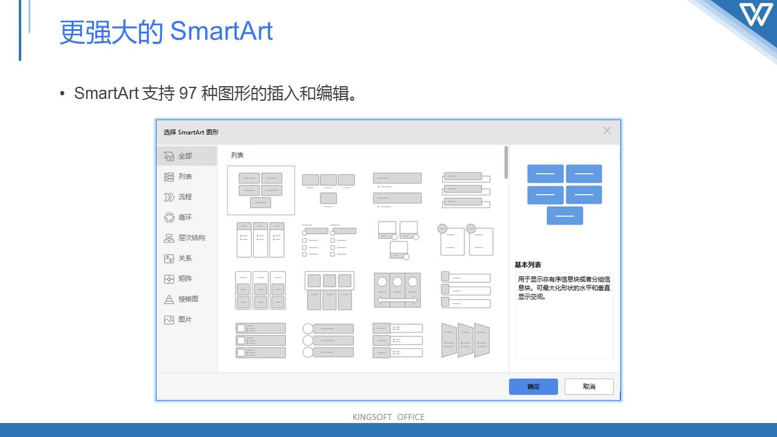Click the slide title 更强大的 SmartArt
777x437 pixels.
point(166,32)
